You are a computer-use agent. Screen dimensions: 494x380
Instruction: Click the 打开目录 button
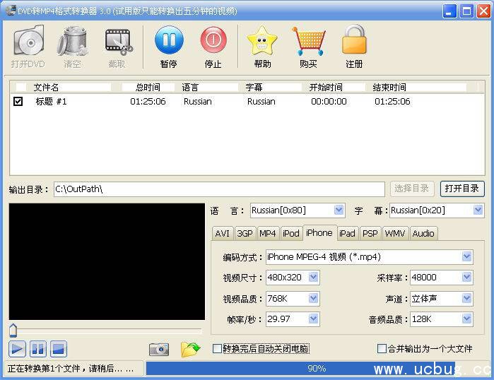coord(461,189)
